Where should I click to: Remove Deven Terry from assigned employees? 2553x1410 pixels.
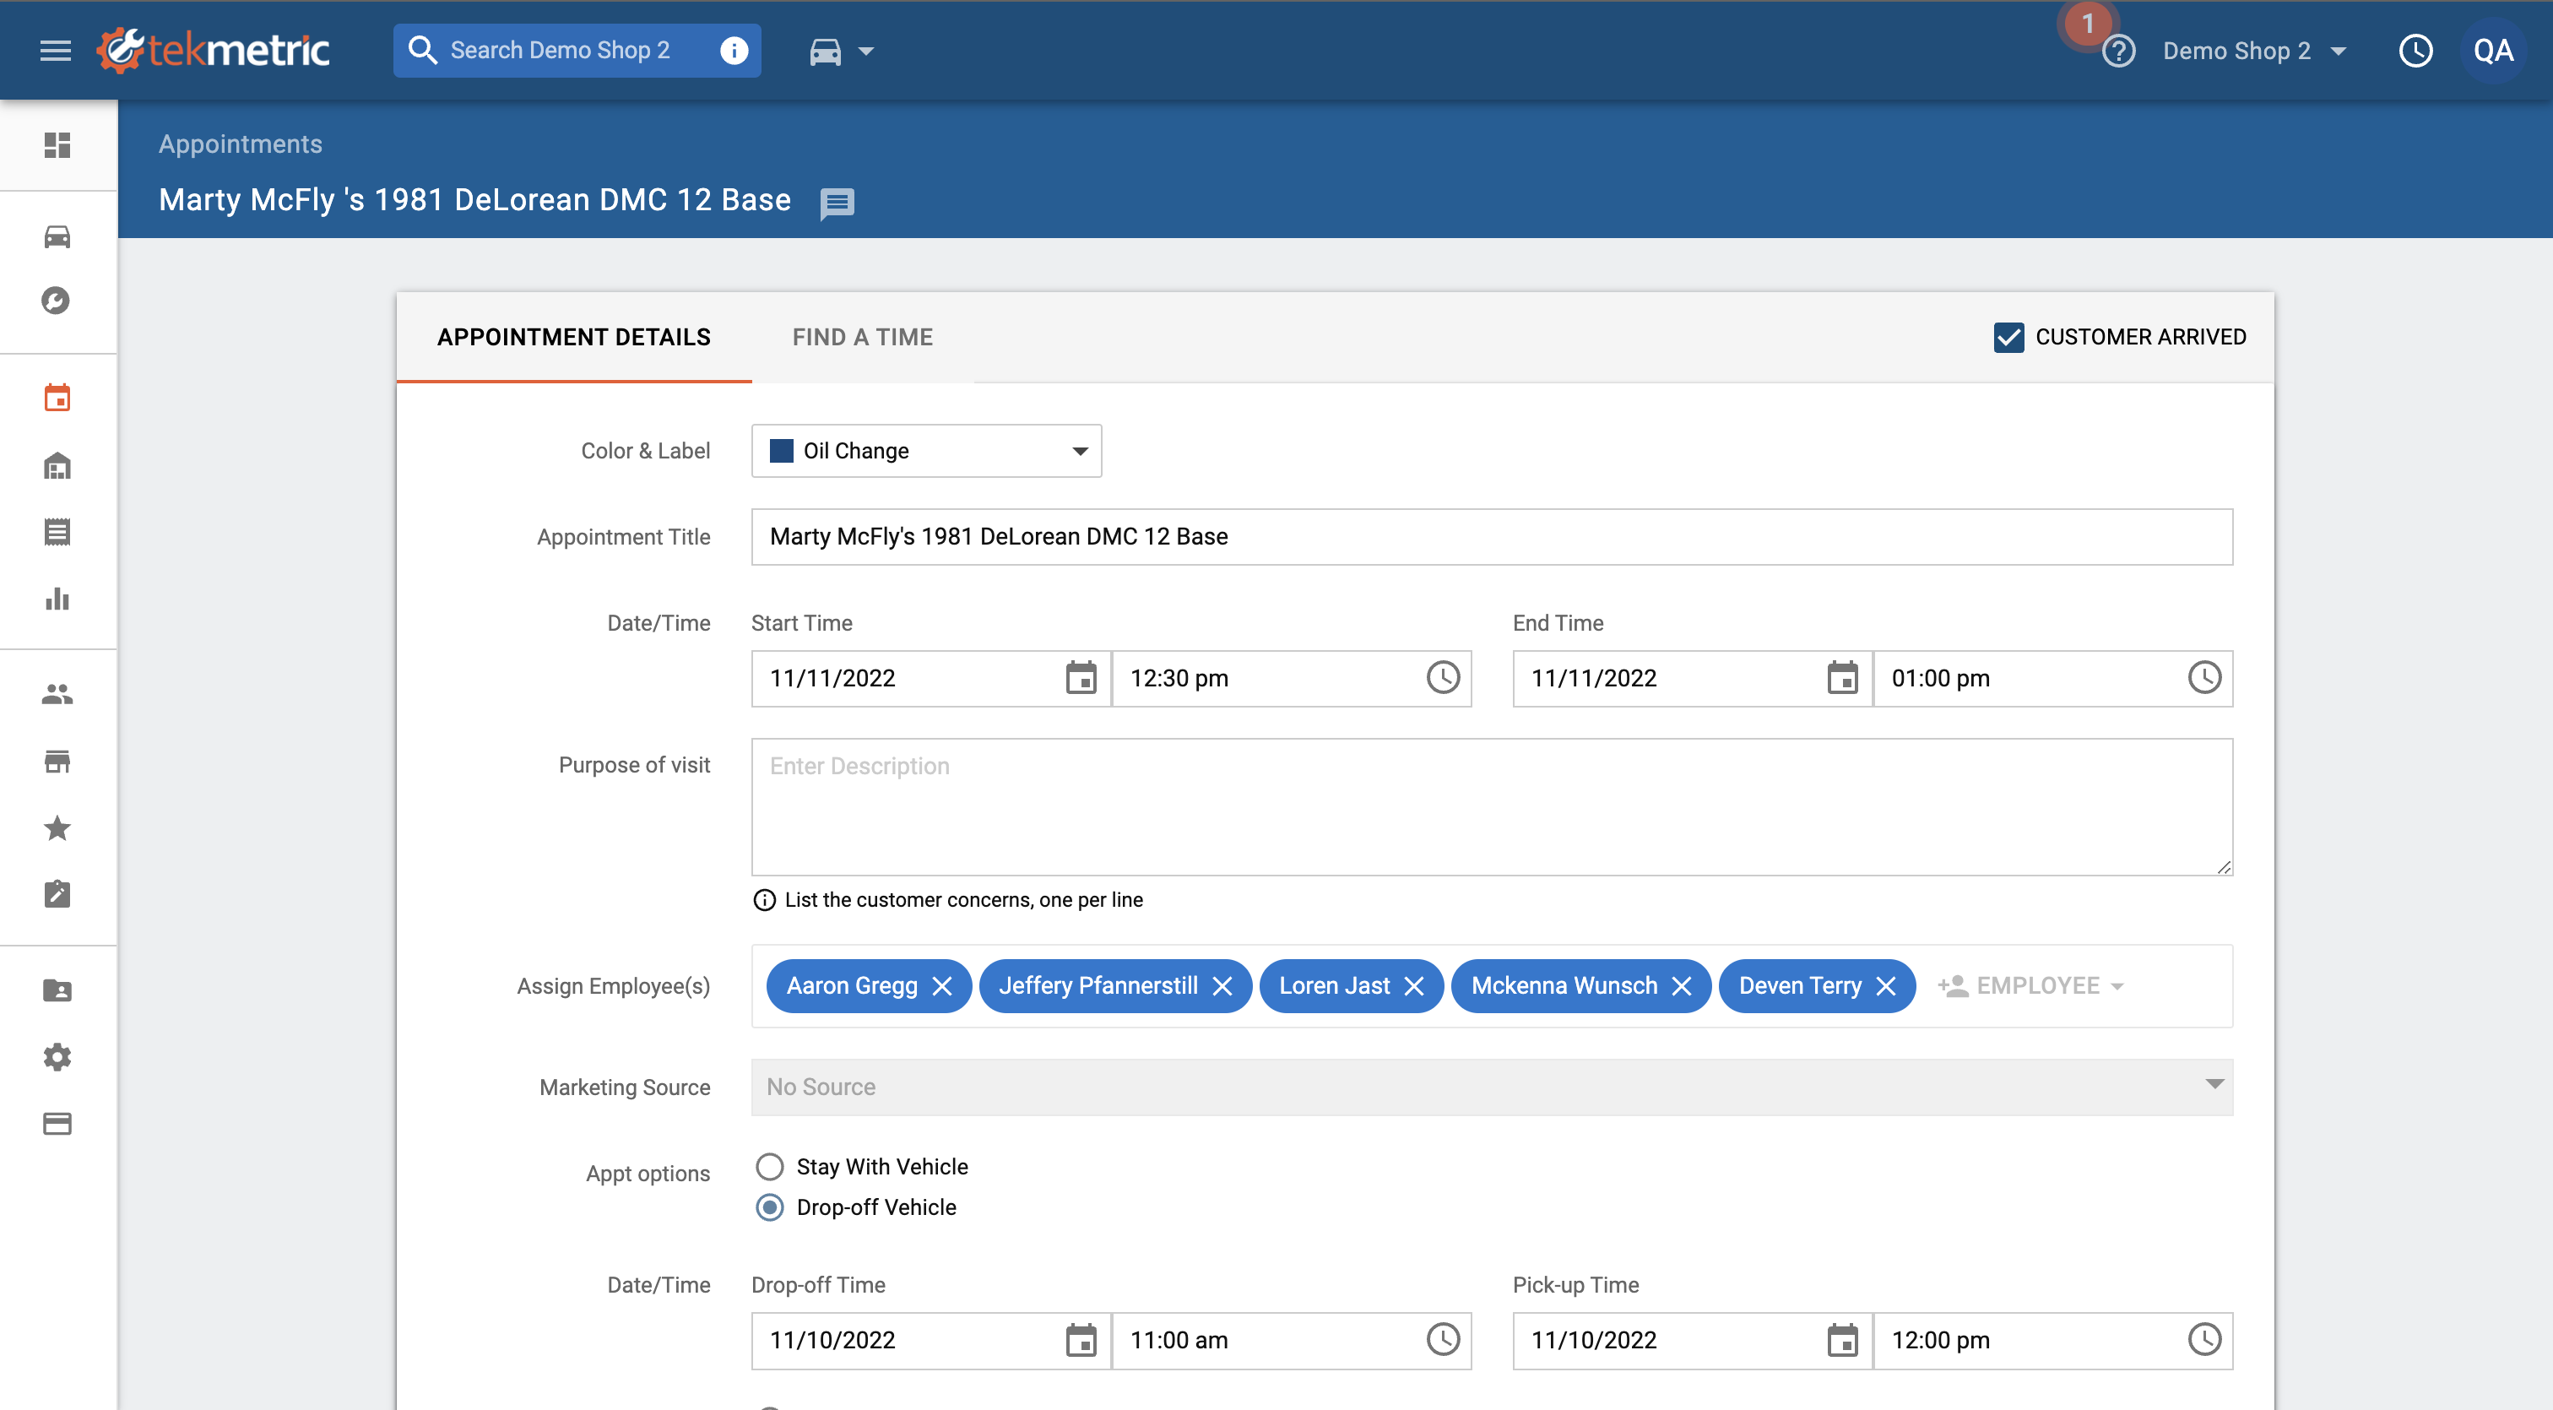pos(1885,986)
